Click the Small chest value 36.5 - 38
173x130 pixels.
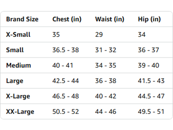tap(66, 50)
